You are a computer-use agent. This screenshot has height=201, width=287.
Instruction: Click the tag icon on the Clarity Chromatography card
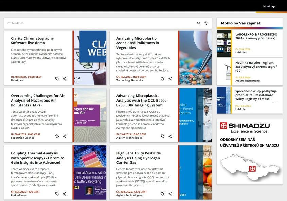57,79
